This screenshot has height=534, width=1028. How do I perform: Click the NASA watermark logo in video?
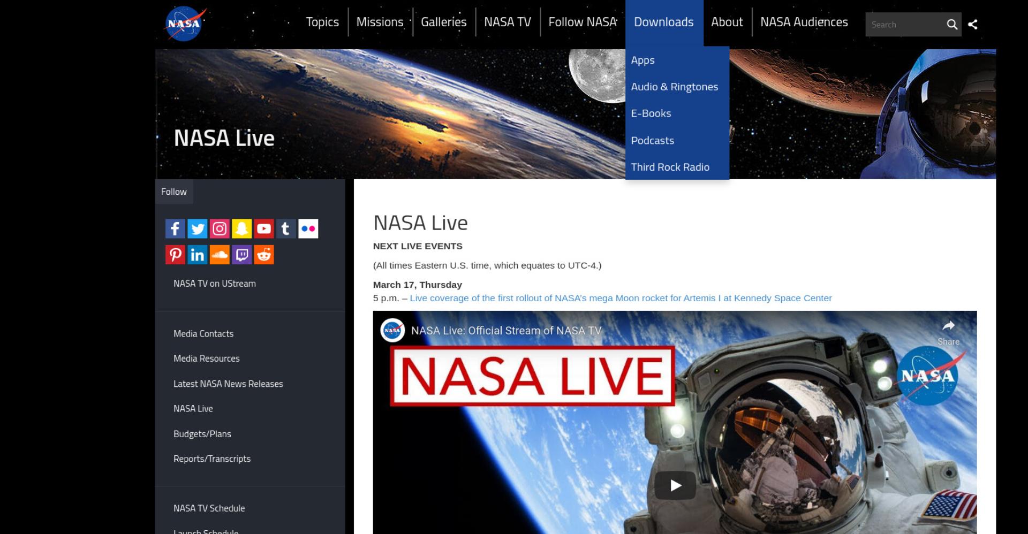pos(928,376)
